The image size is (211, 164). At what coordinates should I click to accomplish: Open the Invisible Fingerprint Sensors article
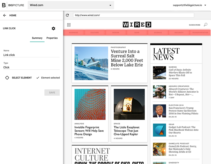pos(89,131)
